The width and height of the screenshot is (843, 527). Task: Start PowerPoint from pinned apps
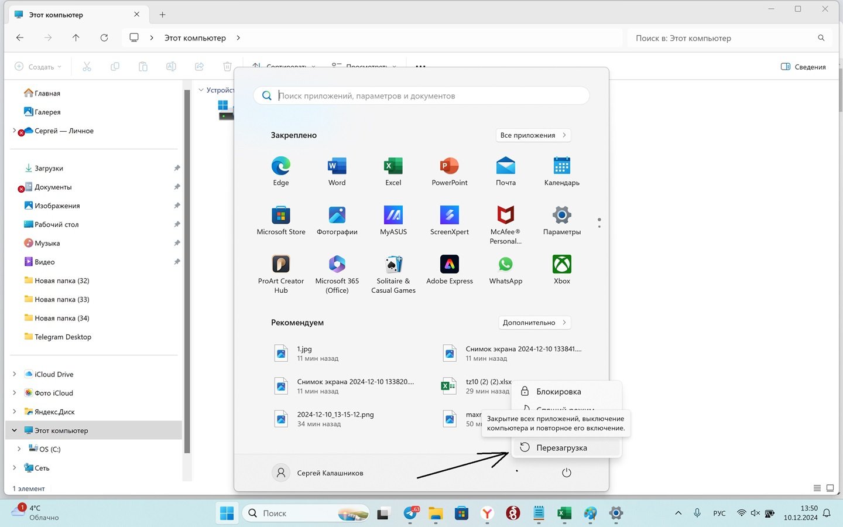[450, 171]
